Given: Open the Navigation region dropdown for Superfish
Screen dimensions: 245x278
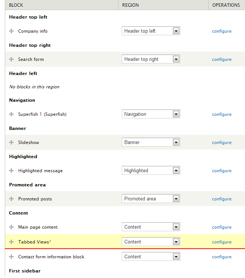Looking at the screenshot, I should tap(151, 114).
